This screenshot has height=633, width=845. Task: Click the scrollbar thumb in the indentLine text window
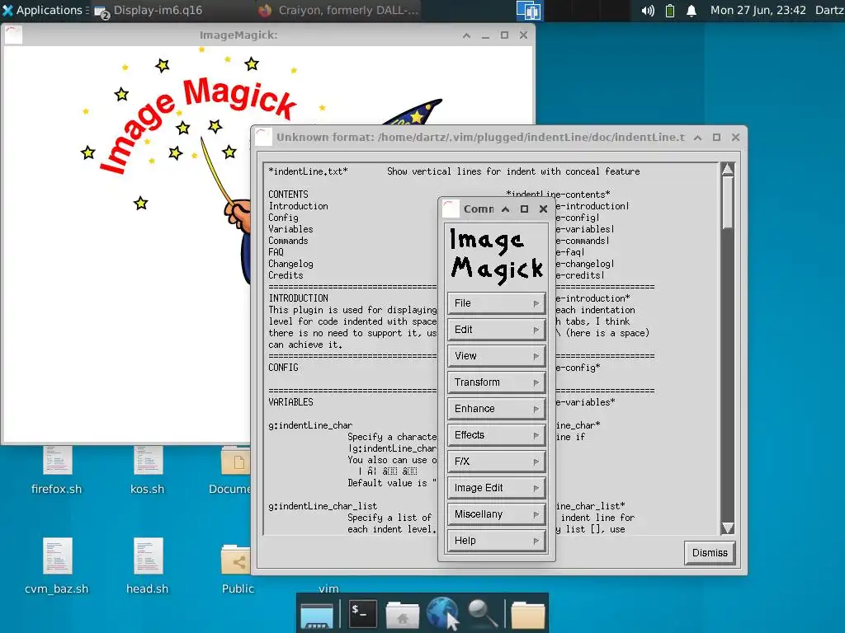(x=728, y=203)
